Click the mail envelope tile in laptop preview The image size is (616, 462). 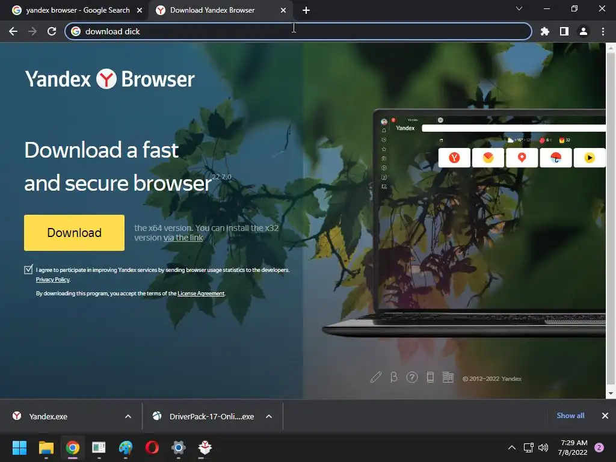[x=488, y=158]
